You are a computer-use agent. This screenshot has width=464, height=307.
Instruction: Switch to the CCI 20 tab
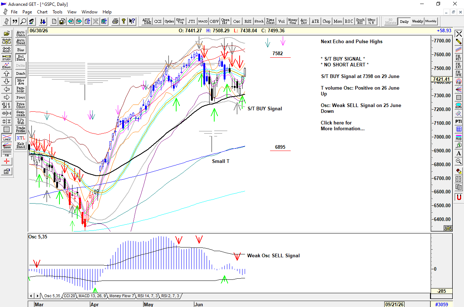[x=69, y=296]
